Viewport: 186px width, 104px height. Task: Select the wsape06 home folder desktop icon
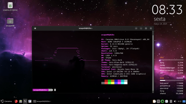tap(10, 22)
